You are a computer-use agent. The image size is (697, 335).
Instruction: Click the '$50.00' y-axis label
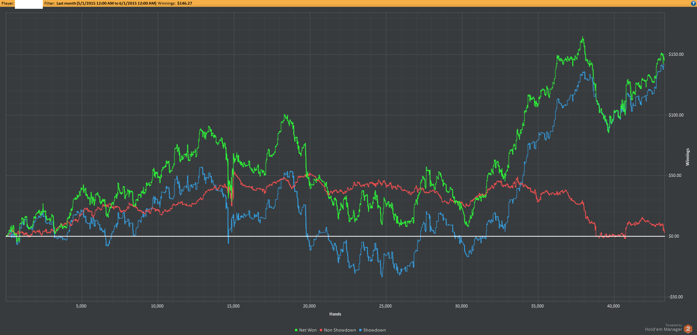pos(675,175)
